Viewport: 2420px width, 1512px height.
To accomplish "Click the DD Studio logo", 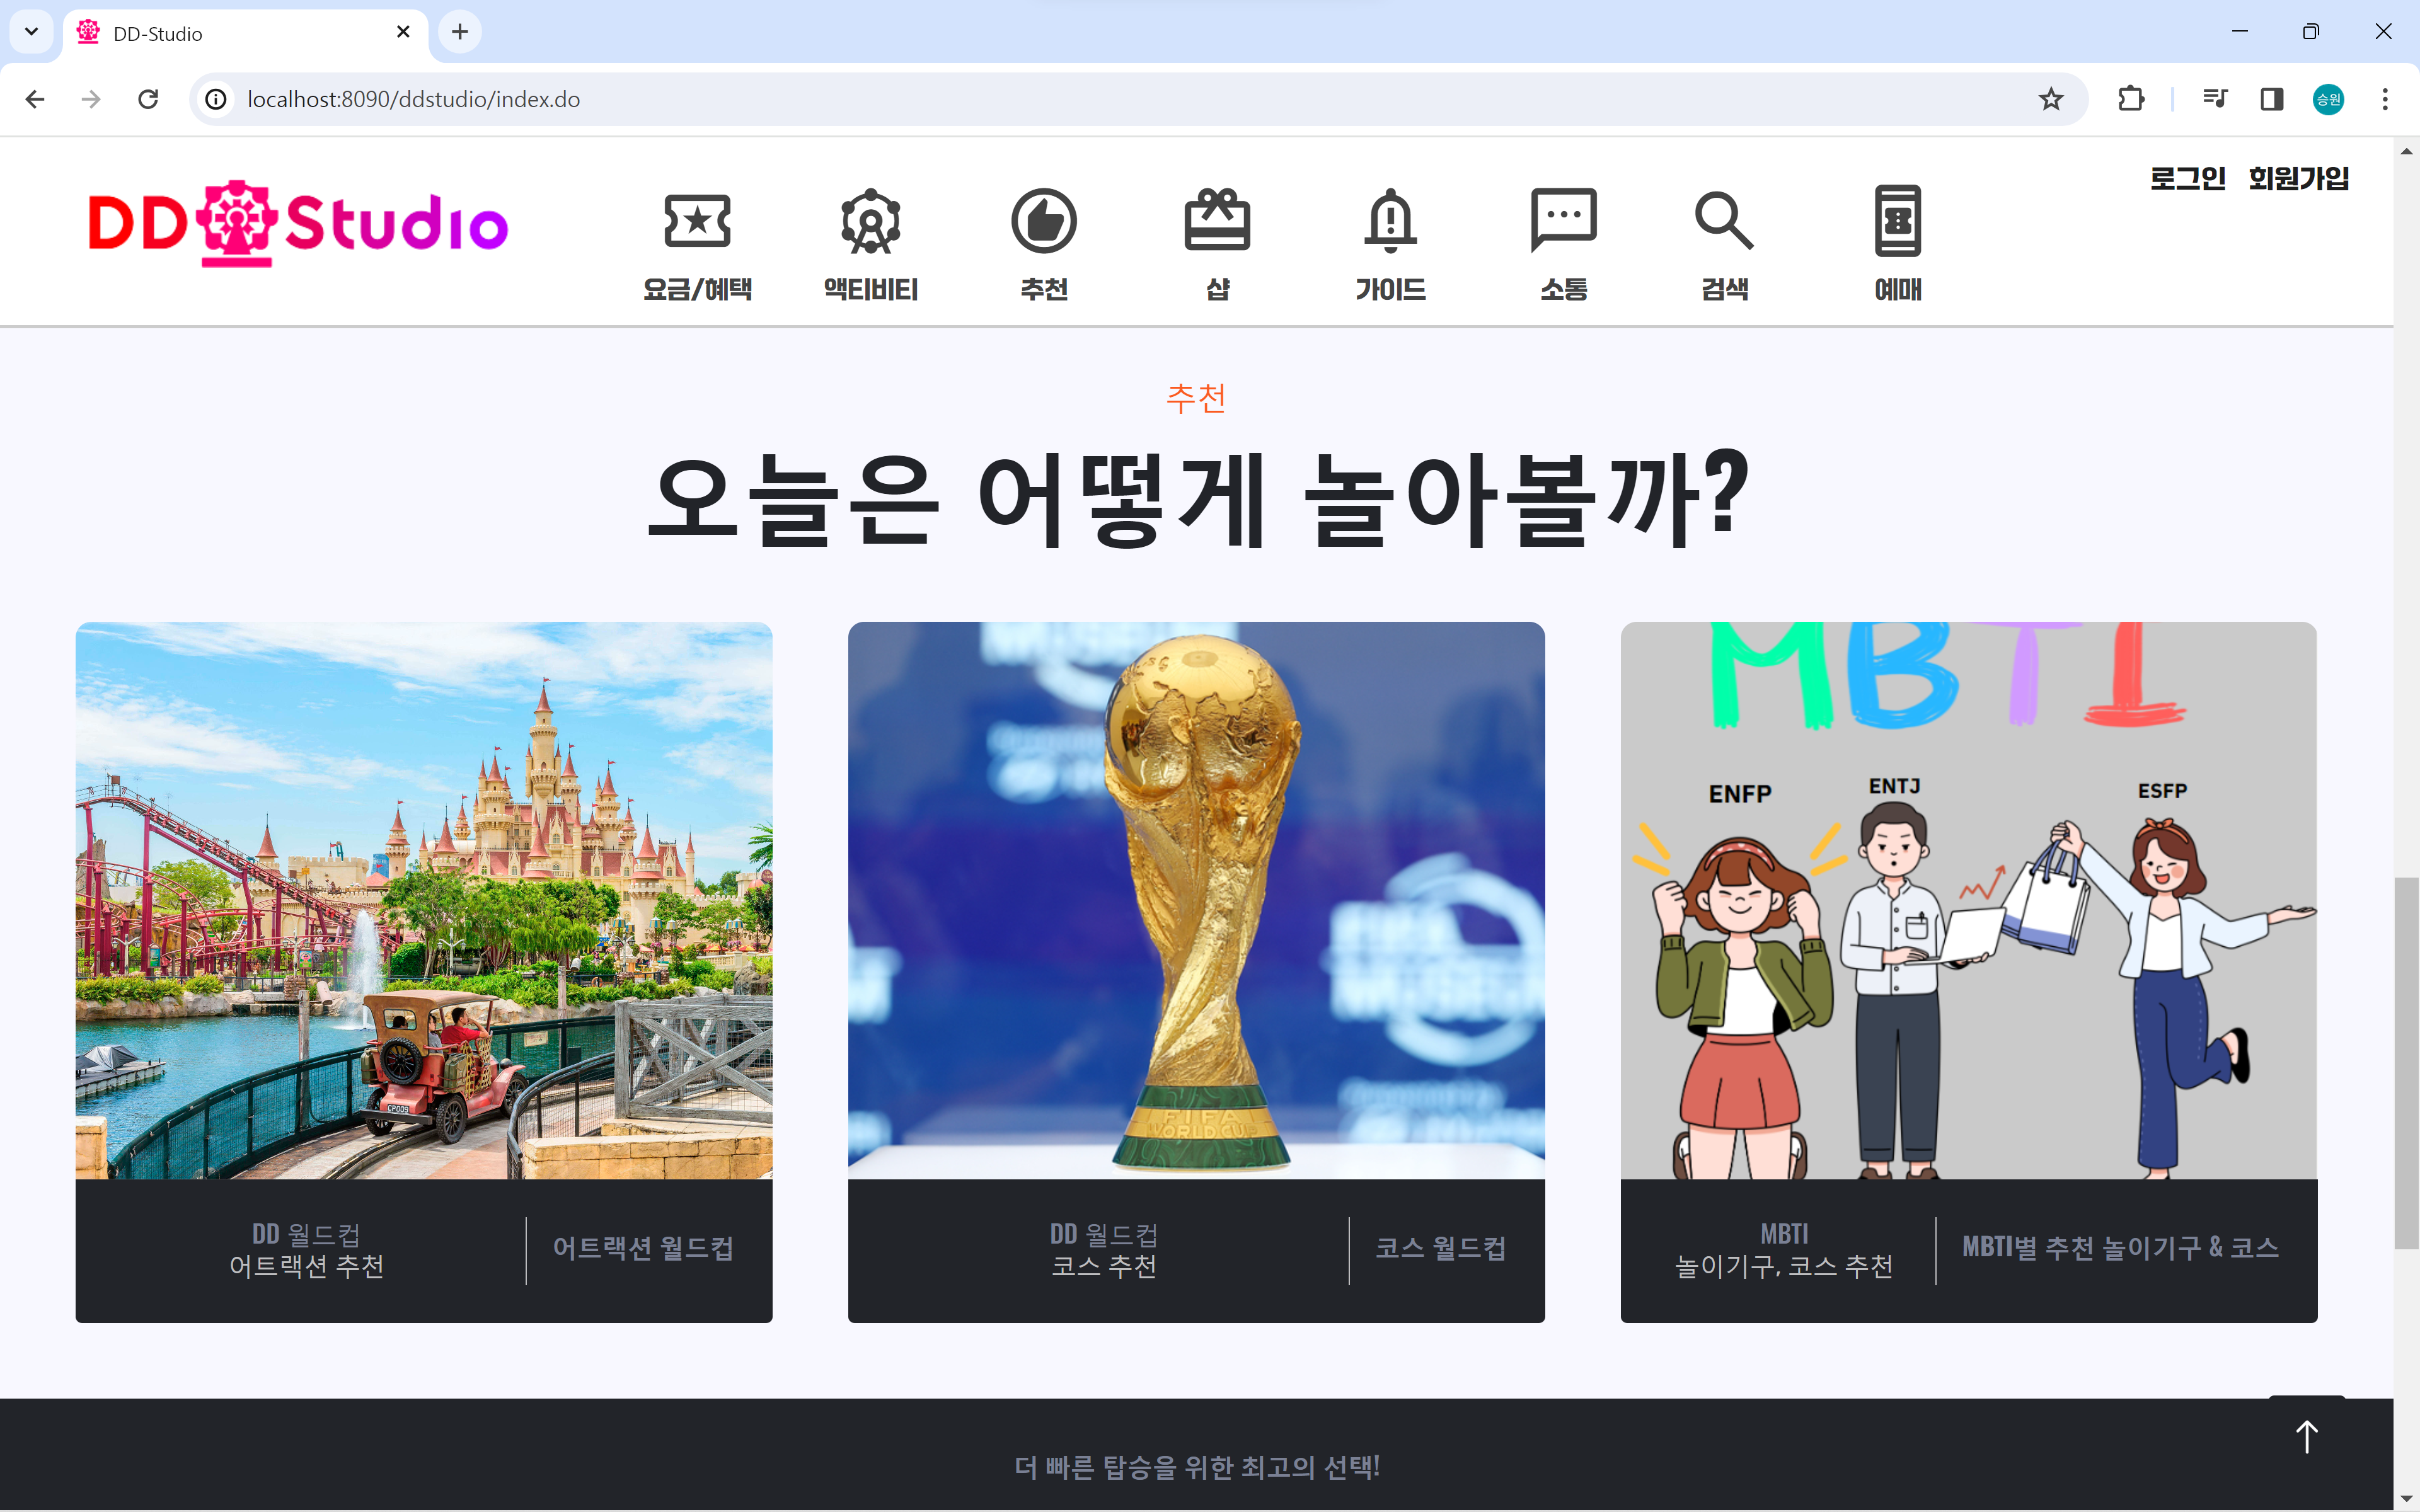I will [x=298, y=224].
